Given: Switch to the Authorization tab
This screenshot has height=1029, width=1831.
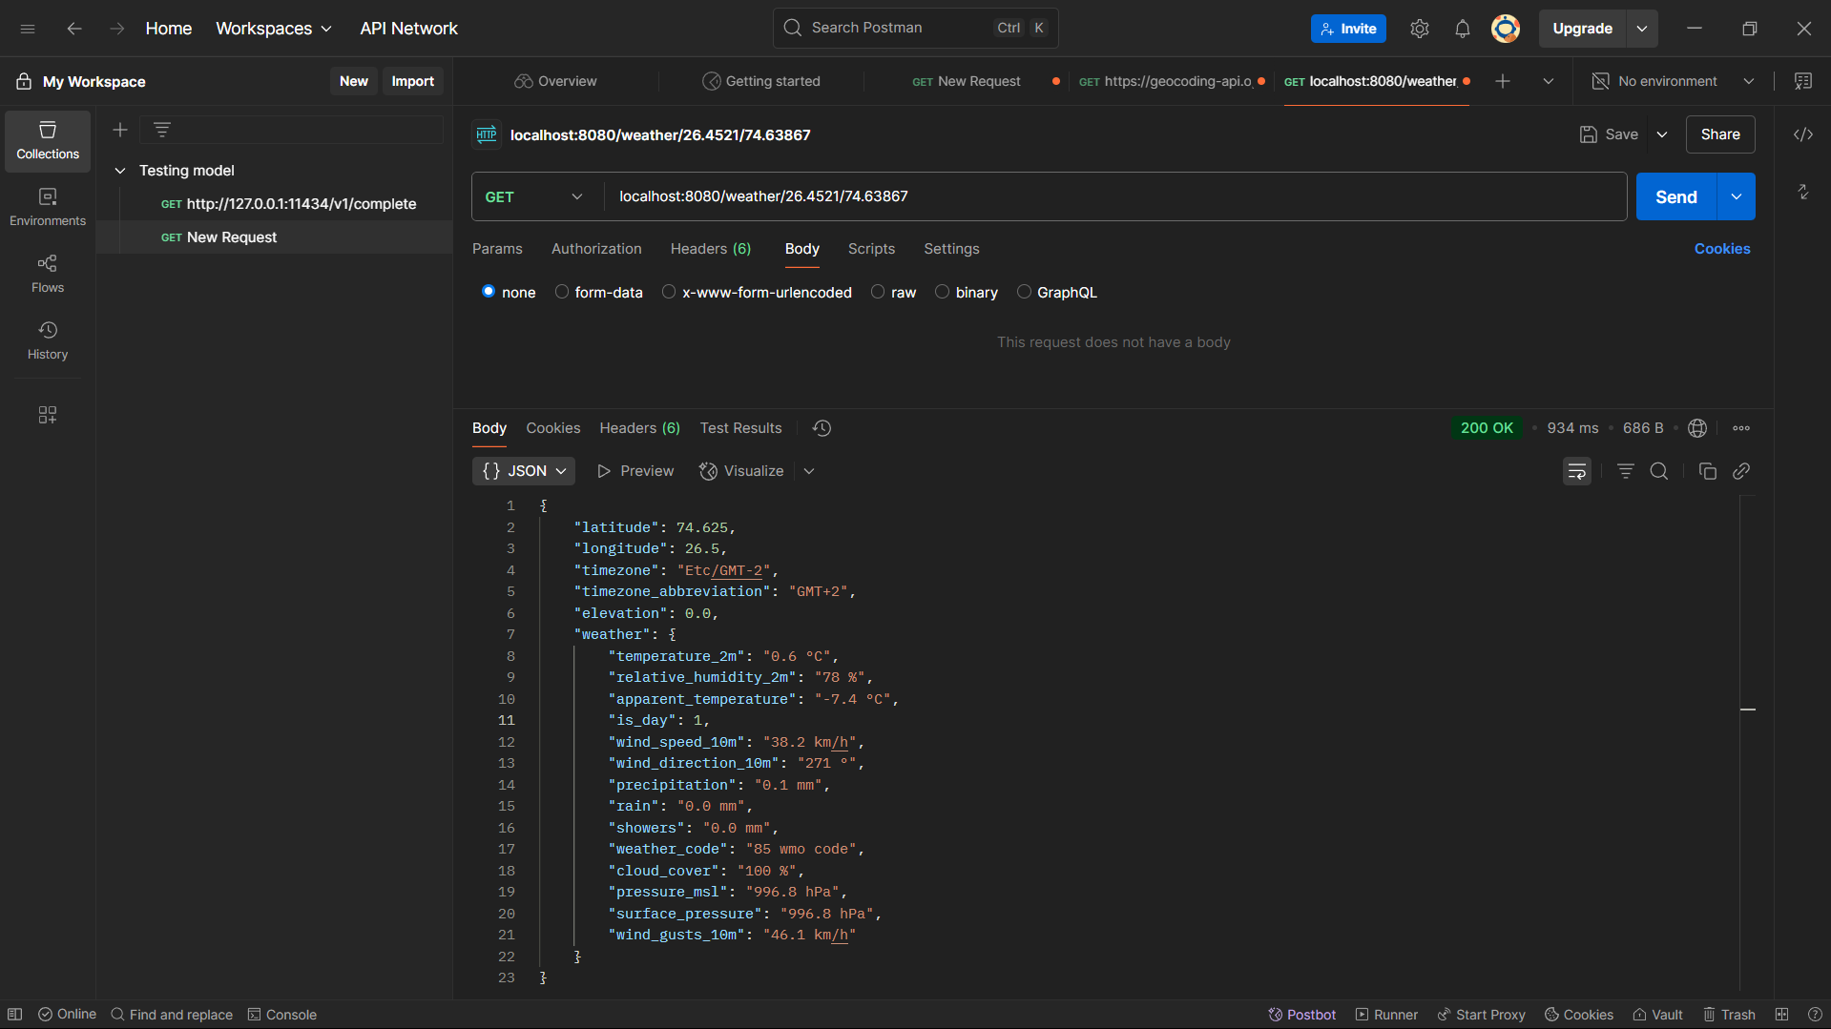Looking at the screenshot, I should coord(596,249).
